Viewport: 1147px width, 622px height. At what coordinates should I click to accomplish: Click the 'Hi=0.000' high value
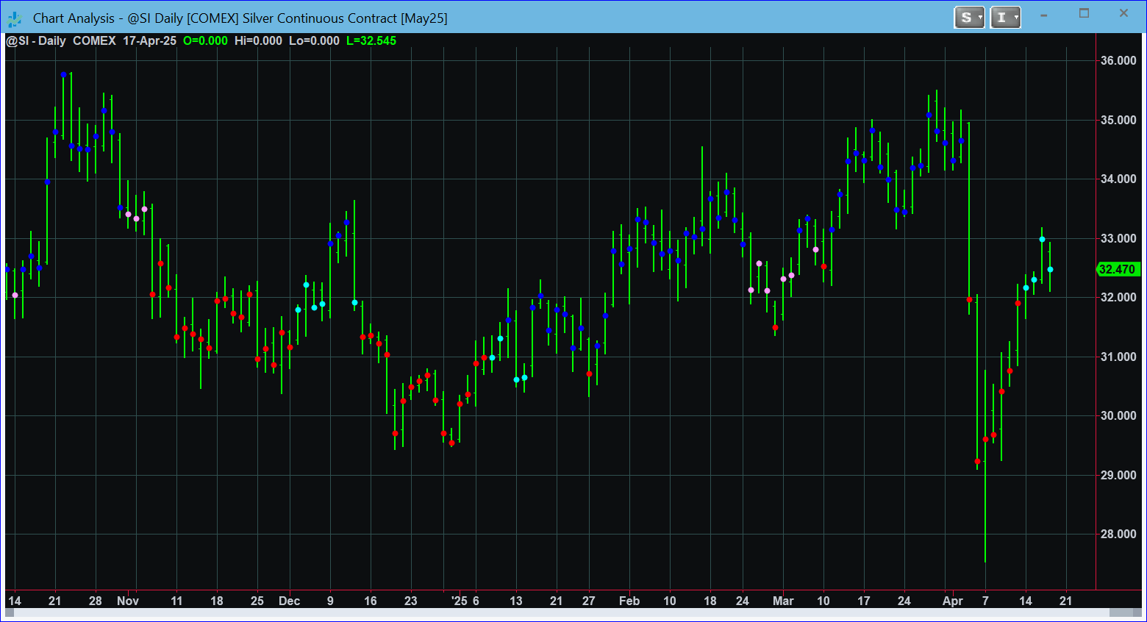point(258,40)
